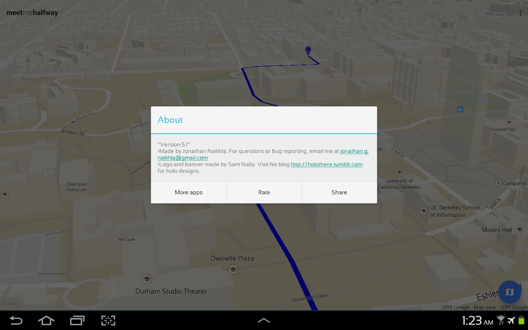
Task: Tap the Moses Hall map icon
Action: click(x=519, y=229)
